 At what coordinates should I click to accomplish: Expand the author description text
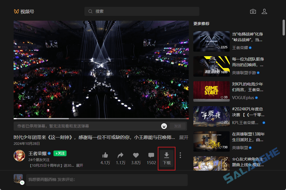point(80,165)
